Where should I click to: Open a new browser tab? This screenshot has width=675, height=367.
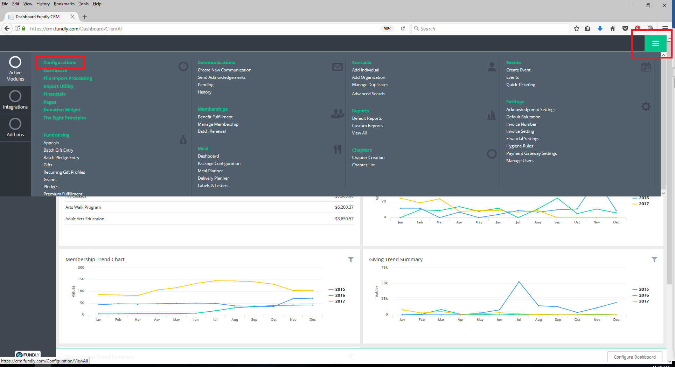pyautogui.click(x=85, y=17)
